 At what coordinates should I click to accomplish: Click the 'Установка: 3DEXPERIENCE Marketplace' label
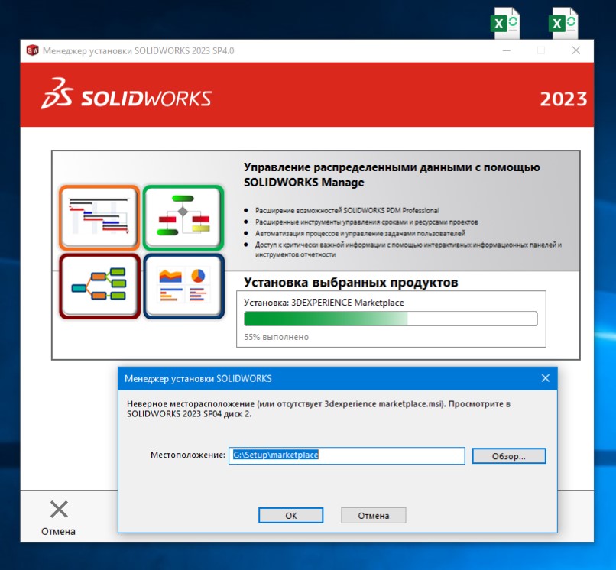click(x=324, y=303)
